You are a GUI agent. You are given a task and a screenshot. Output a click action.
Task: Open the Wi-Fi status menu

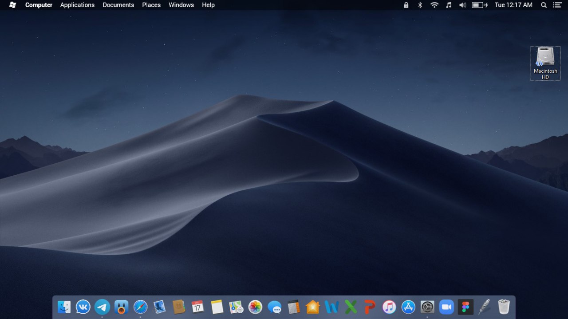(x=434, y=5)
